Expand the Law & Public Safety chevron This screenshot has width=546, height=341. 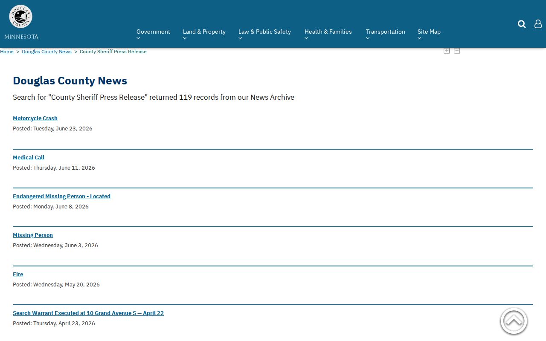point(240,38)
